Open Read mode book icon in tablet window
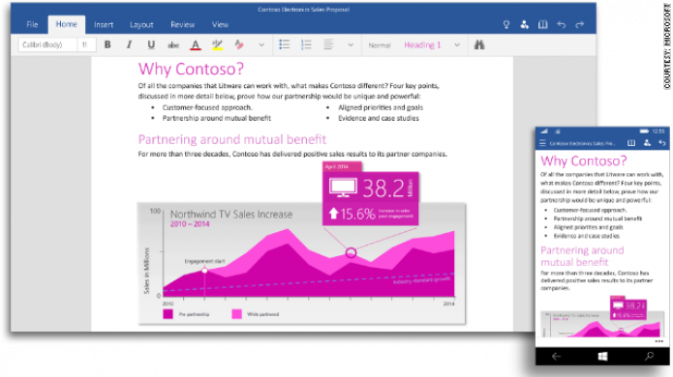 [x=543, y=25]
